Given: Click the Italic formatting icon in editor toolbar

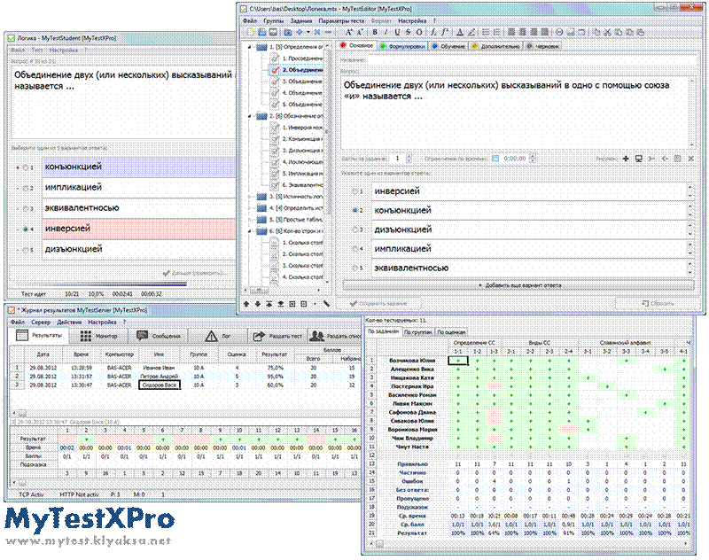Looking at the screenshot, I should [x=386, y=32].
